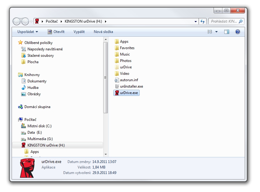Select the urDrive folder in file list
Image resolution: width=260 pixels, height=192 pixels.
coord(123,67)
